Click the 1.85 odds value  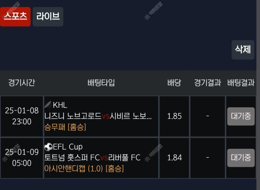[174, 116]
